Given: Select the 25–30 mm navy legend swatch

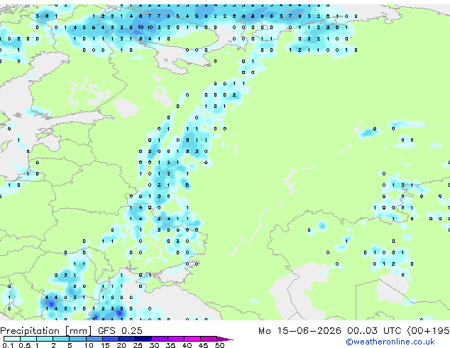Looking at the screenshot, I should [143, 339].
